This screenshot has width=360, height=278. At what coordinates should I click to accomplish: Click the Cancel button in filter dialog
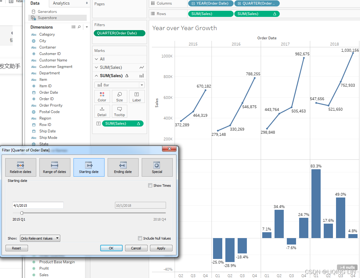pyautogui.click(x=136, y=248)
